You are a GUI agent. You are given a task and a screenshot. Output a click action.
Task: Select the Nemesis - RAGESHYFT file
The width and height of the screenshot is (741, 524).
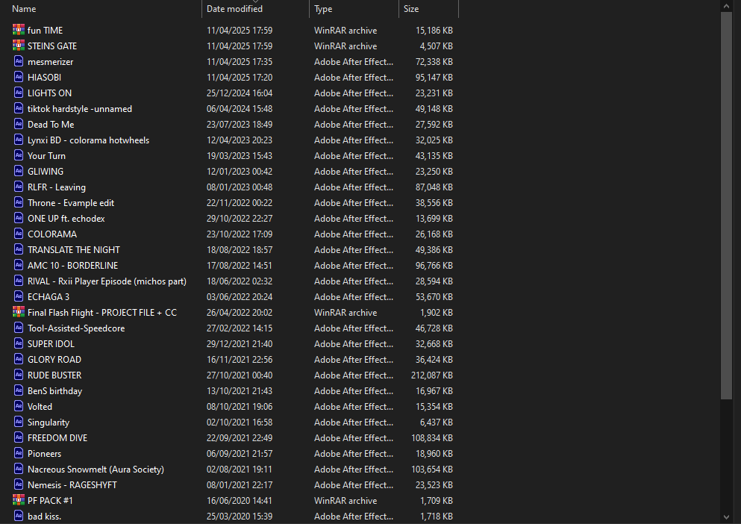pyautogui.click(x=72, y=484)
